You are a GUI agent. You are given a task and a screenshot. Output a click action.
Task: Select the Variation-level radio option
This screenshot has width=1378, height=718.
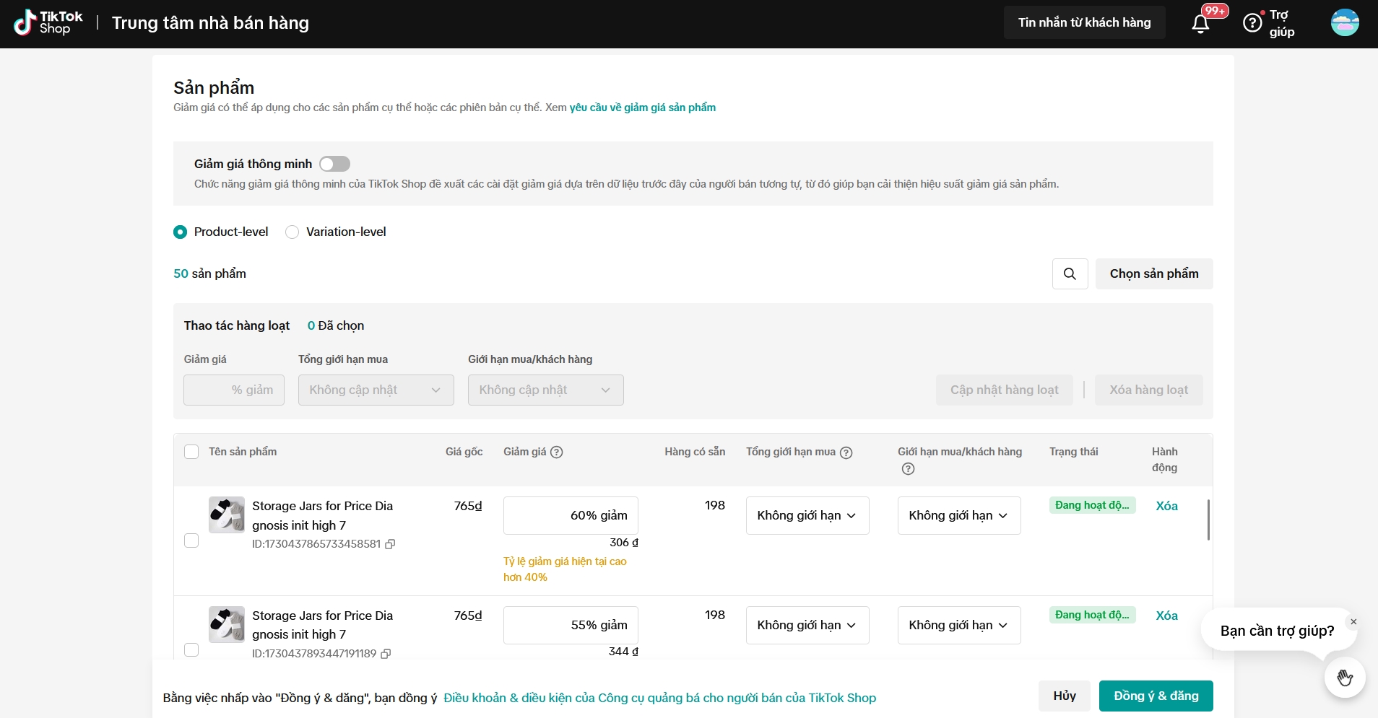[x=292, y=232]
